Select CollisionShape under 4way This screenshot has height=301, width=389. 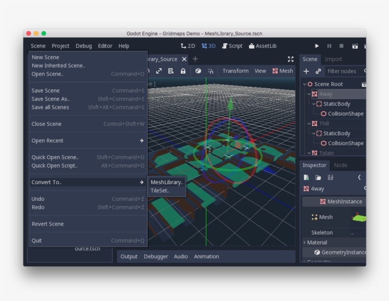coord(345,114)
